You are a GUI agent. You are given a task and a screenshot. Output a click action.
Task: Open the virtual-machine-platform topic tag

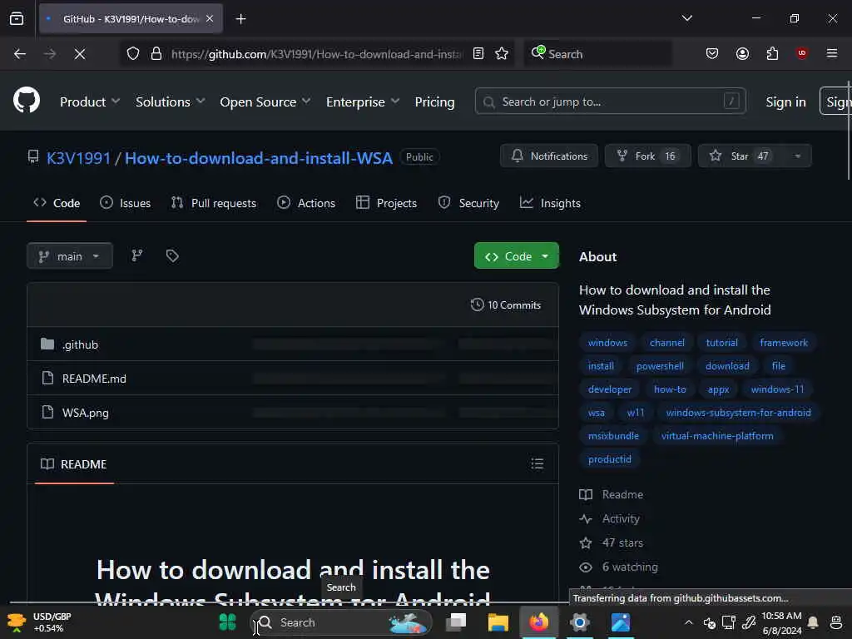click(716, 436)
